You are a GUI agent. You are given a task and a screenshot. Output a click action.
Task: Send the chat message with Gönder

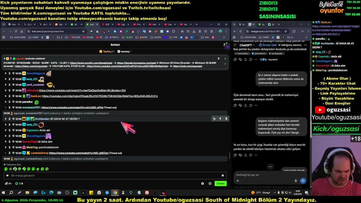221,184
